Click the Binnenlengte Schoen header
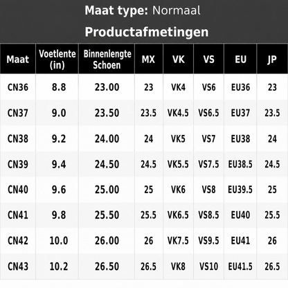Viewport: 288px width, 288px height. [x=107, y=60]
